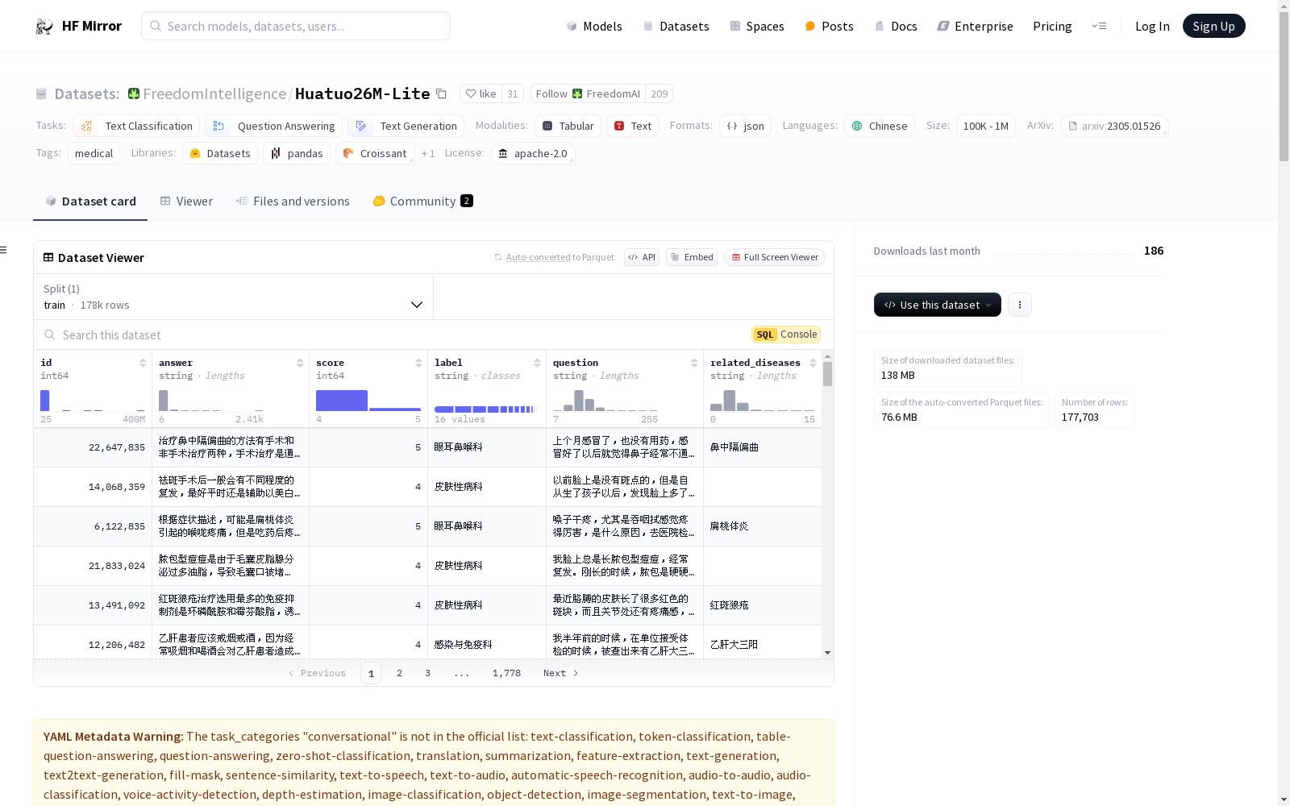This screenshot has width=1290, height=806.
Task: Expand the +1 hidden libraries indicator
Action: tap(427, 153)
